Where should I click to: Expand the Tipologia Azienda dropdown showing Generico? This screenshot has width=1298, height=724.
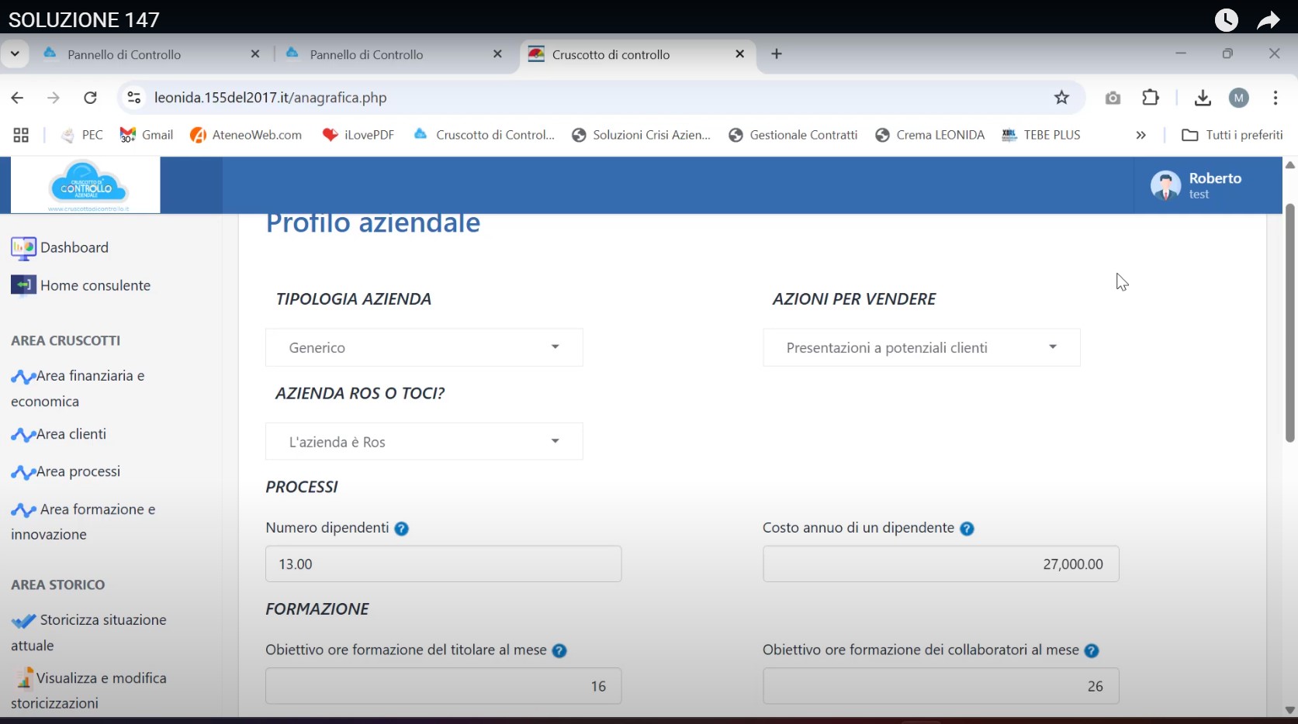(424, 347)
